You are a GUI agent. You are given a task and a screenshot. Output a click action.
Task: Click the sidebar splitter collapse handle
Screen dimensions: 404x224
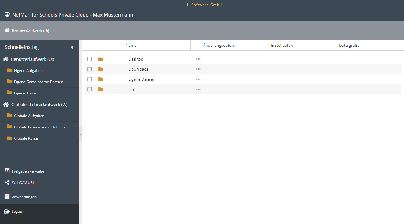[81, 134]
